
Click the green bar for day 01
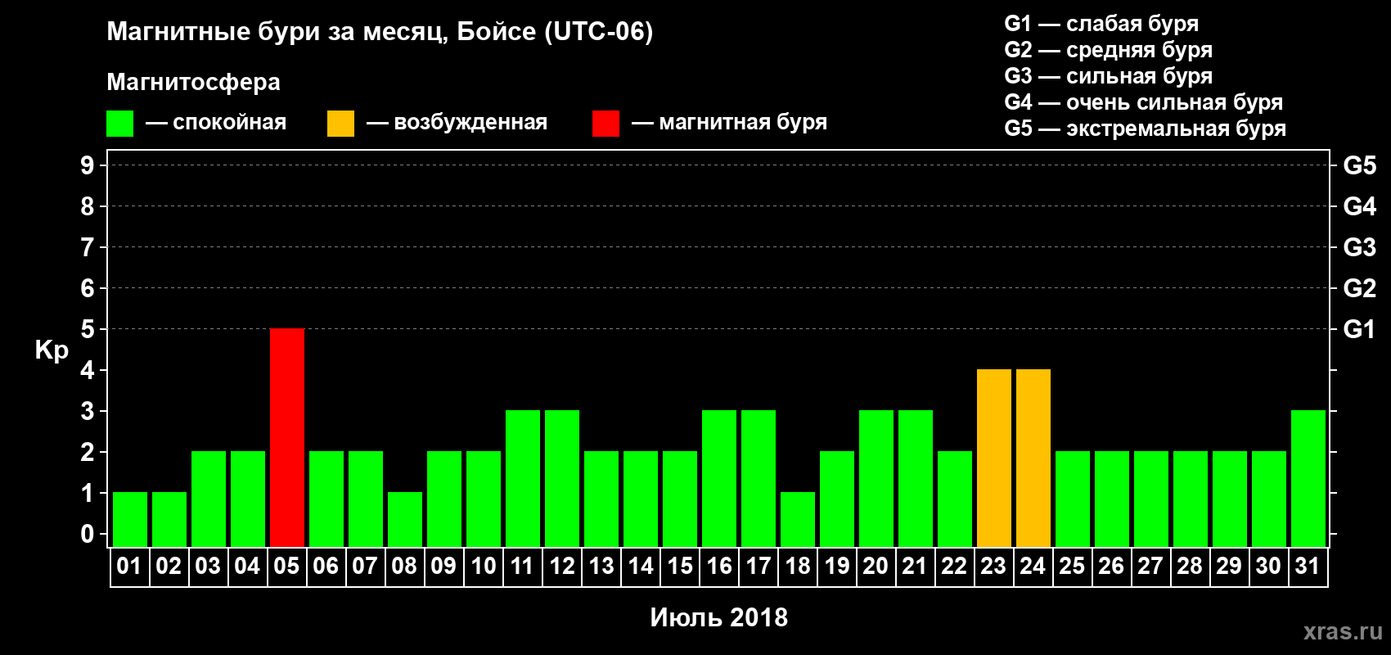[130, 519]
